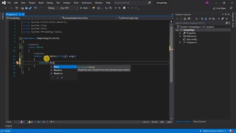The image size is (236, 133).
Task: Click the Undo arrow icon
Action: pyautogui.click(x=35, y=8)
